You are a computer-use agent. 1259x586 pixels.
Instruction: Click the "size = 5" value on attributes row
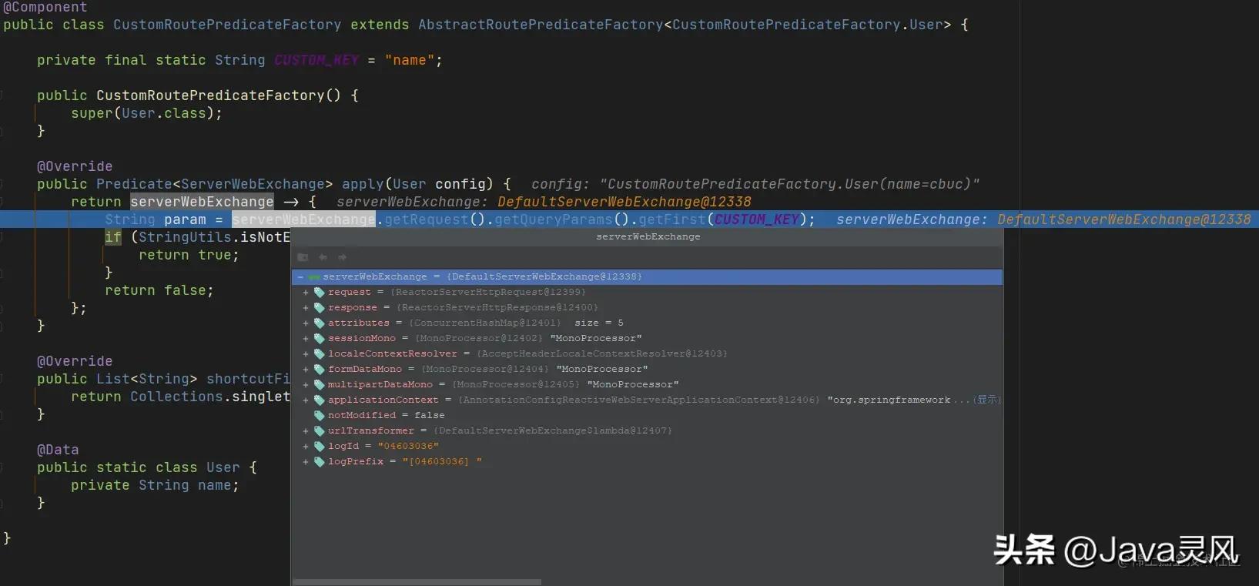[599, 323]
